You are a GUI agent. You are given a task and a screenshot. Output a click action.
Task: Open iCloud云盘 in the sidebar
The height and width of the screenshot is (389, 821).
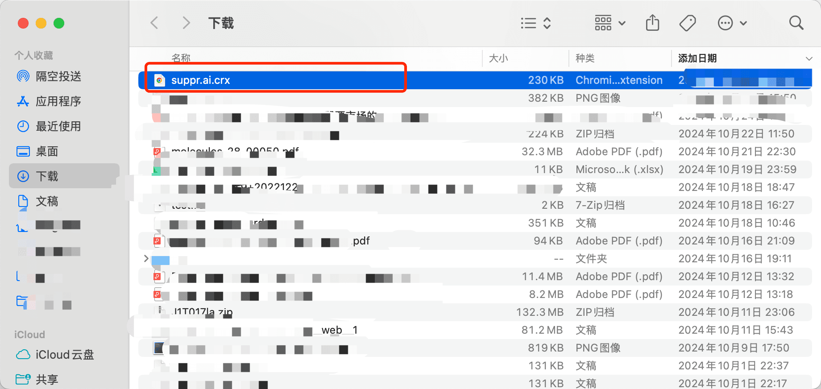coord(64,355)
